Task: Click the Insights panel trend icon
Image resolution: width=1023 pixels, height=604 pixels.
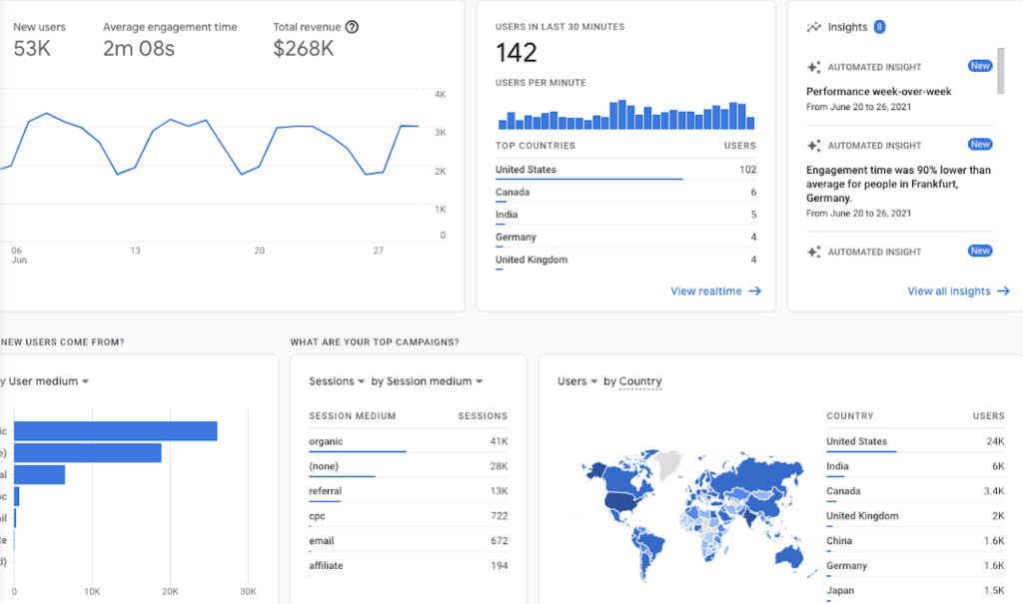Action: pos(812,28)
